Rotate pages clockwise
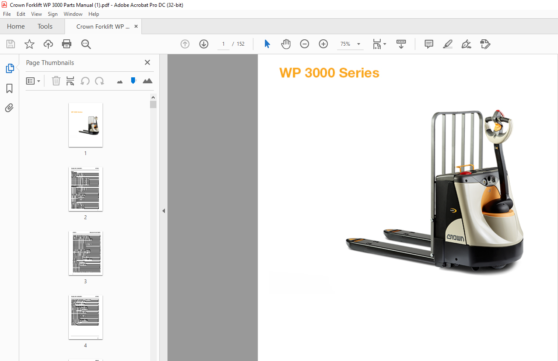The width and height of the screenshot is (558, 361). [100, 81]
